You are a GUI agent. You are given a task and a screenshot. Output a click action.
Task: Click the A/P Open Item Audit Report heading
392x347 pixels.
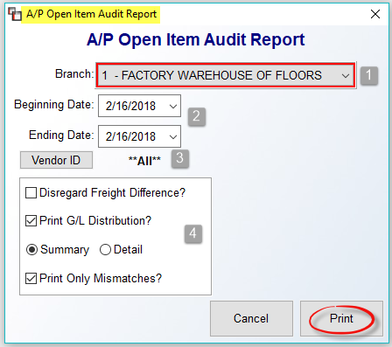[196, 39]
